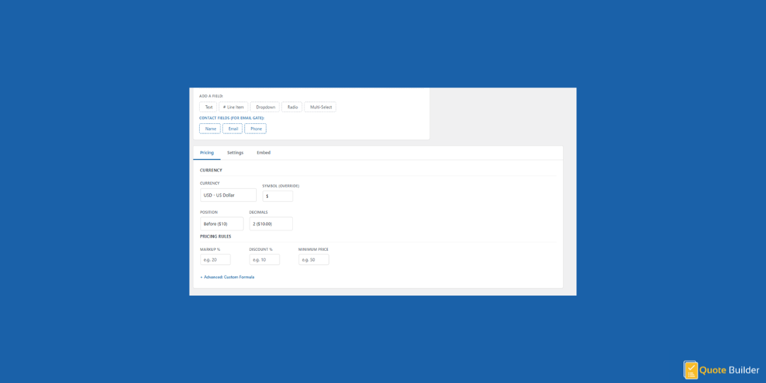The image size is (766, 383).
Task: Click the Quote Builder logo icon
Action: [691, 370]
